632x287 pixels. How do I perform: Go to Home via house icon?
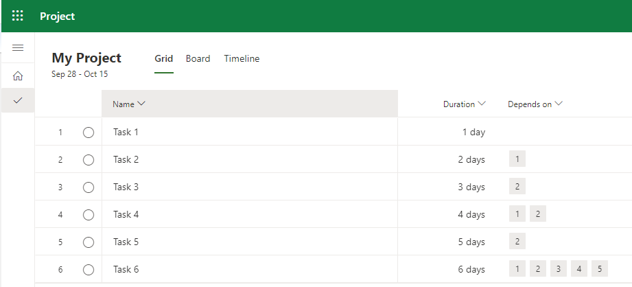tap(18, 76)
